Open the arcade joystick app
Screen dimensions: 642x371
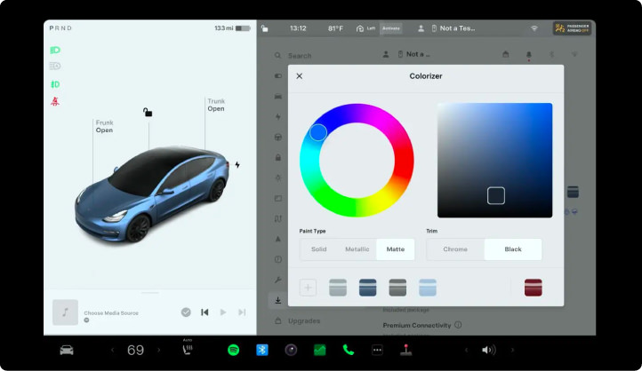click(x=407, y=350)
